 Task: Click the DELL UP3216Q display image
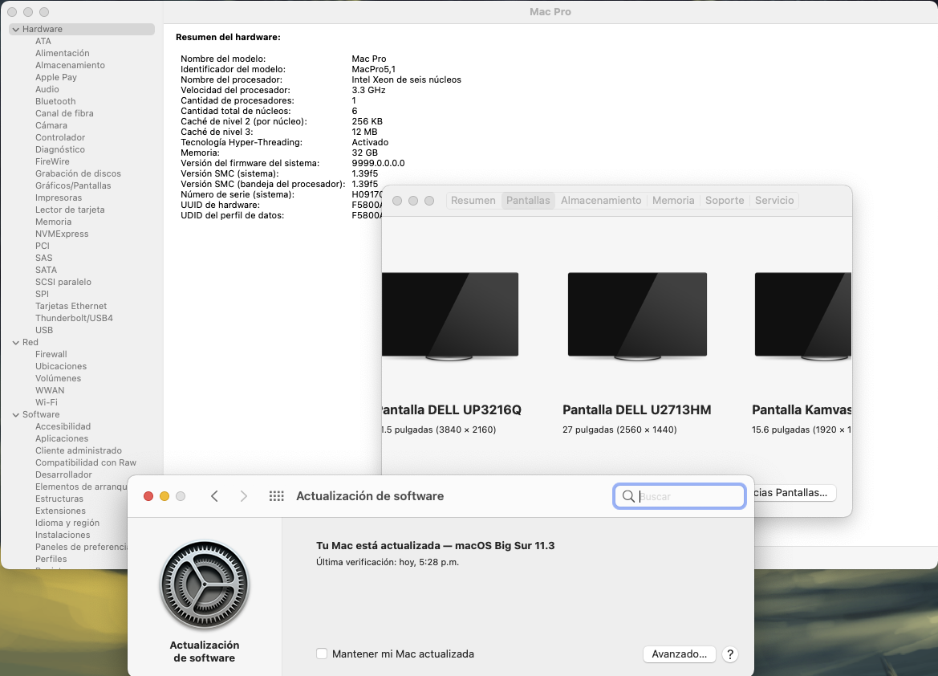coord(450,316)
